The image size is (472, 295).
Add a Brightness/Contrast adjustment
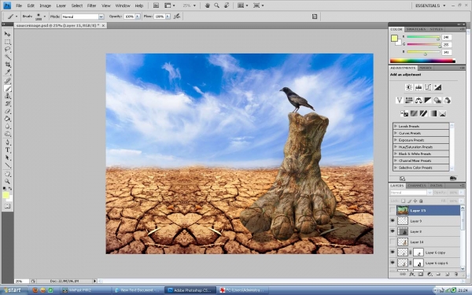coord(409,87)
